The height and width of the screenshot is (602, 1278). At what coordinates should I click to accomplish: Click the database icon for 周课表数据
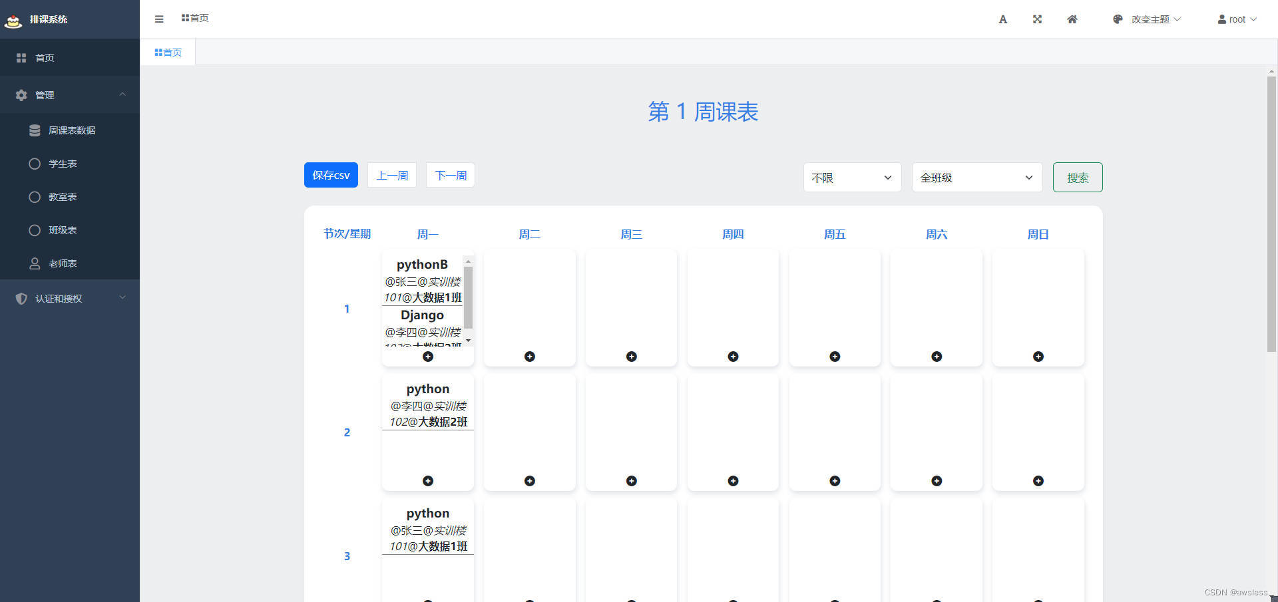click(x=35, y=130)
